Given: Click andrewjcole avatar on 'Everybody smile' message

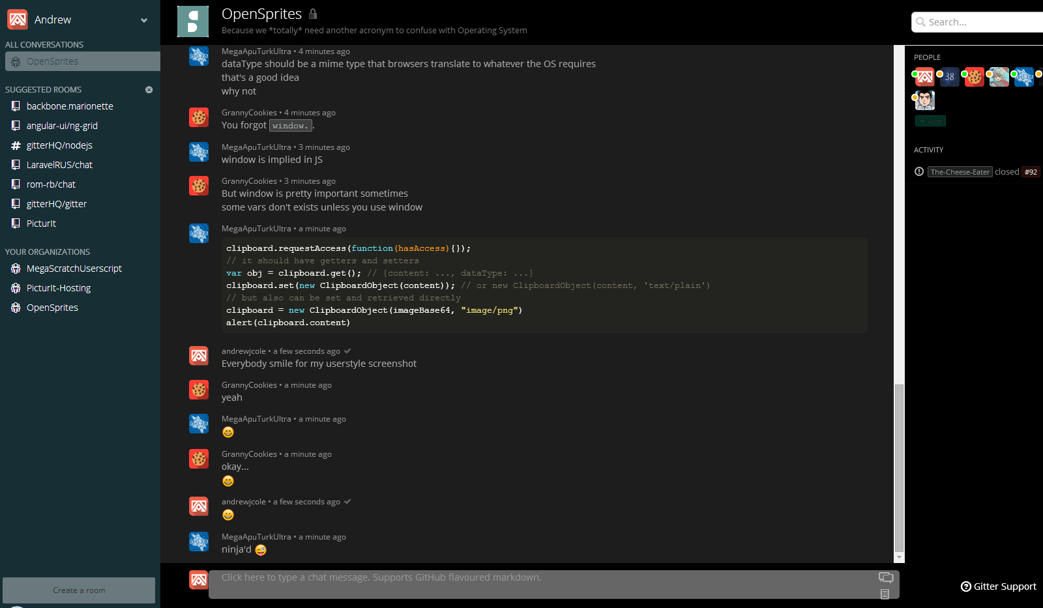Looking at the screenshot, I should tap(199, 356).
